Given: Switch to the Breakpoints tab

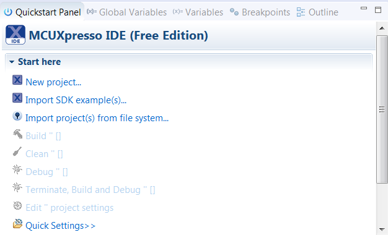Looking at the screenshot, I should point(260,12).
